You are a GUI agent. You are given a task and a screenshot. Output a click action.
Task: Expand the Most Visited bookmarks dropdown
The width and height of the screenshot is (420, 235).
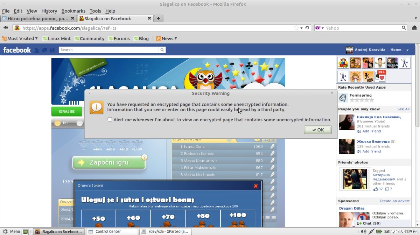point(20,38)
